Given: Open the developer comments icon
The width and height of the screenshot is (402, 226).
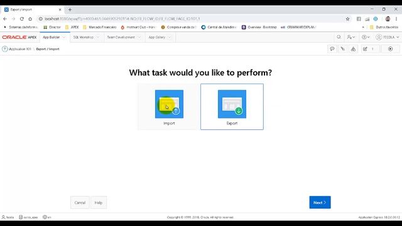Looking at the screenshot, I should pyautogui.click(x=332, y=49).
